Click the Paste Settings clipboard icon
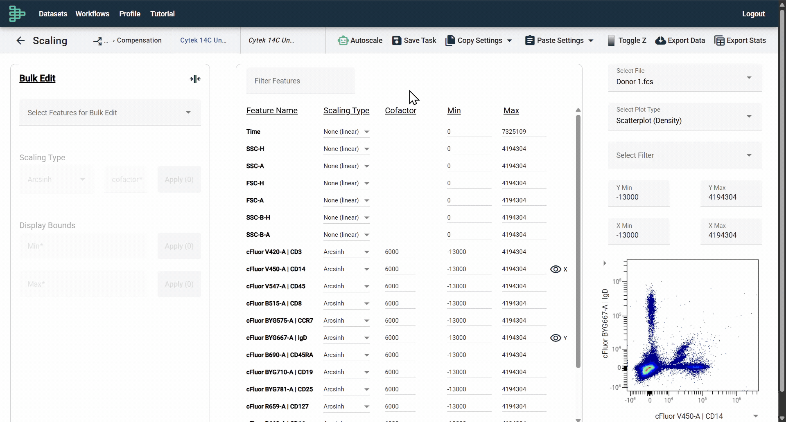This screenshot has height=422, width=786. pos(530,40)
